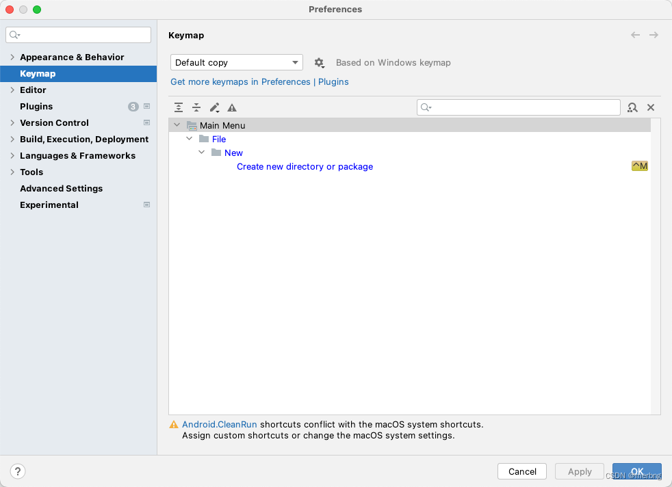
Task: Click the yellow warning icon beside Android.CleanRun
Action: click(x=174, y=425)
